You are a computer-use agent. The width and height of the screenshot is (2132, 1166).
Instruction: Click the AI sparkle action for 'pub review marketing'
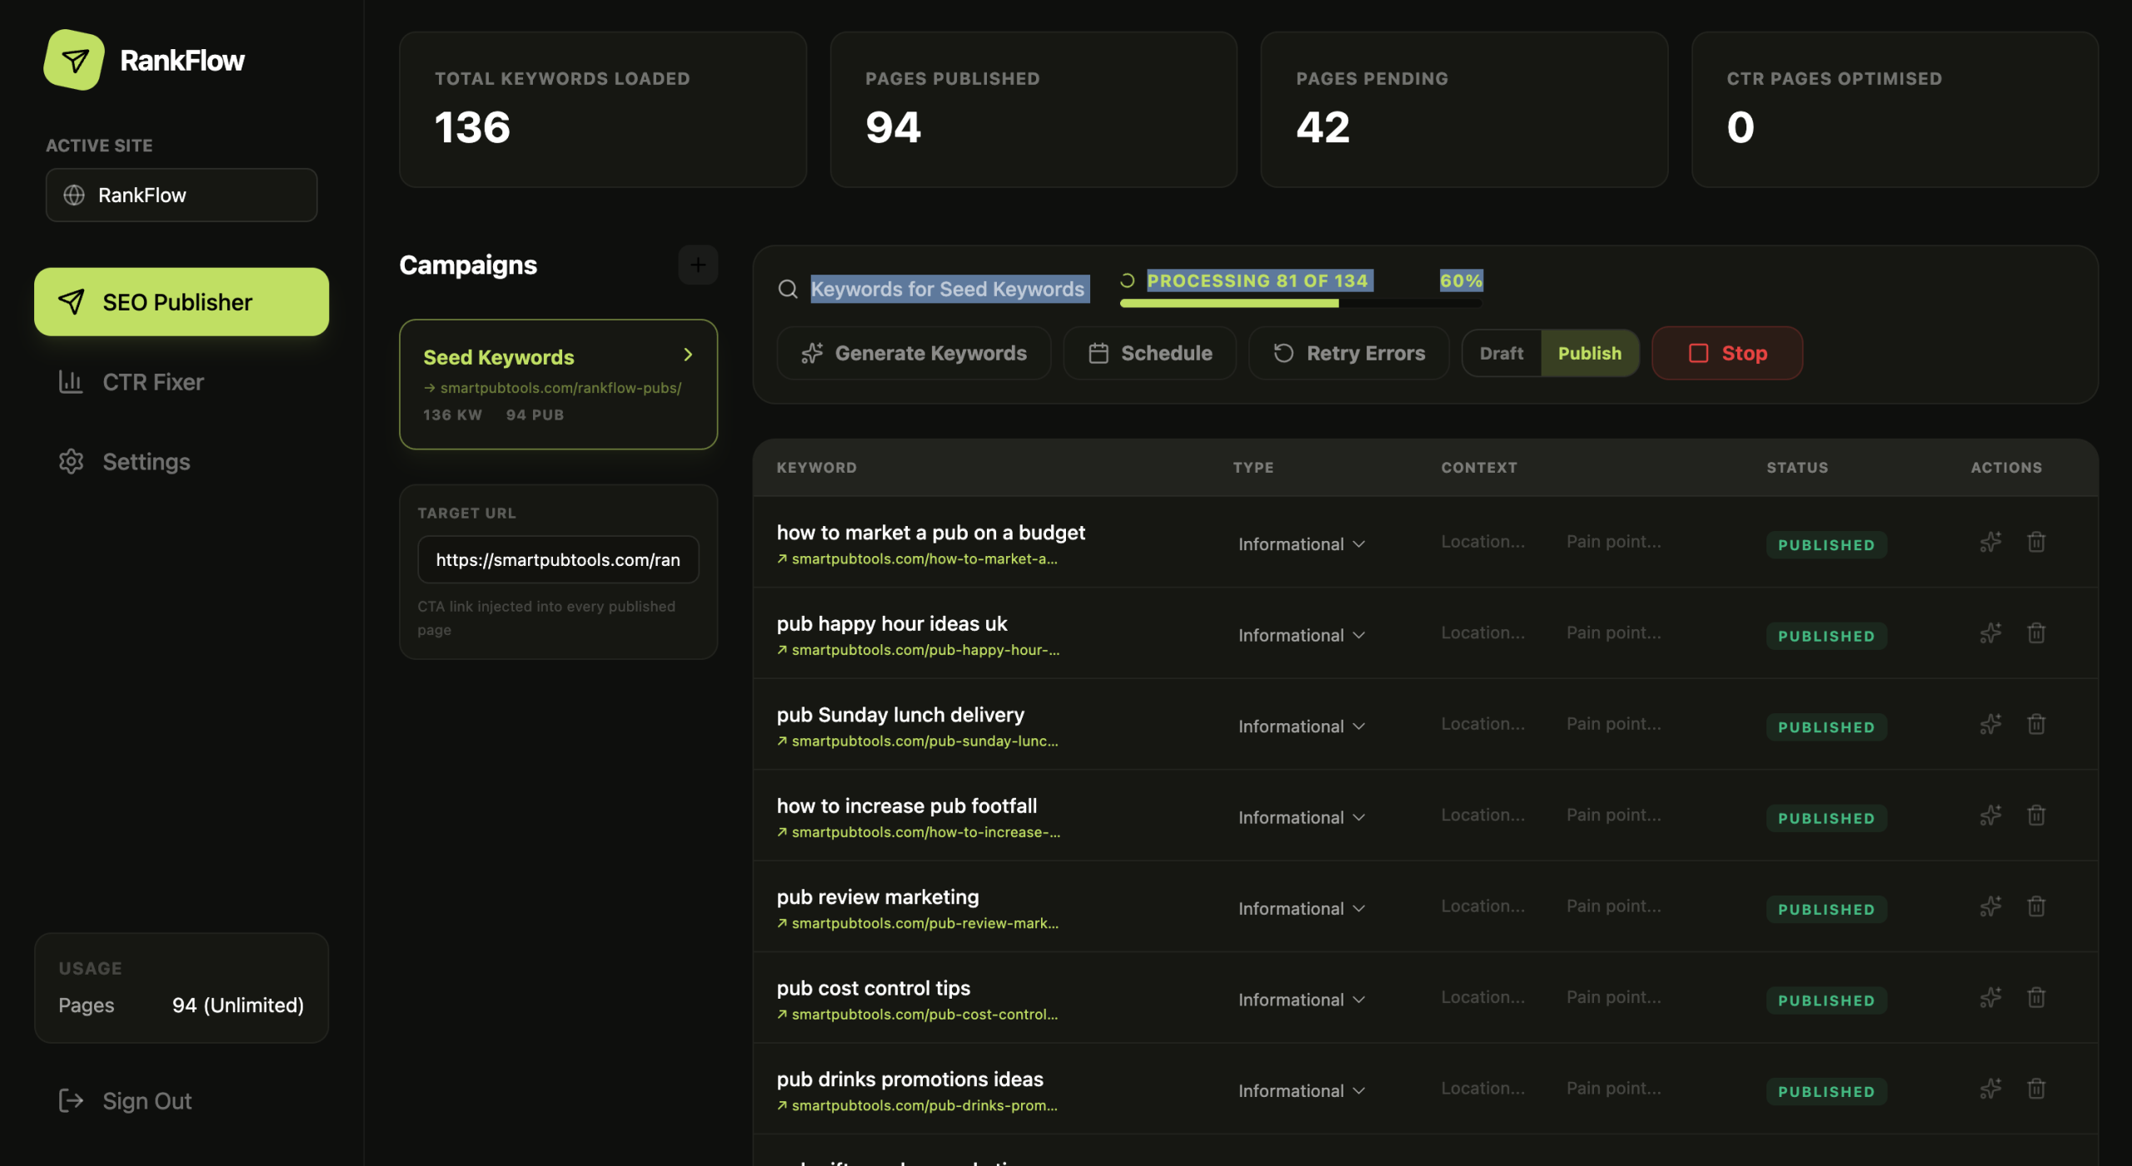coord(1990,906)
